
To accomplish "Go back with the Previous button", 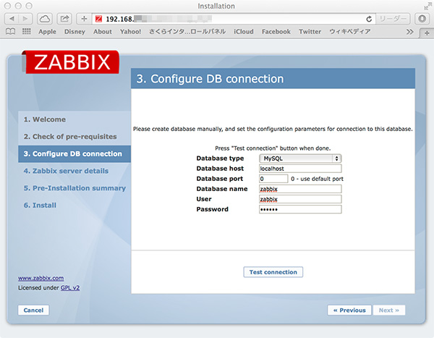I will click(349, 310).
